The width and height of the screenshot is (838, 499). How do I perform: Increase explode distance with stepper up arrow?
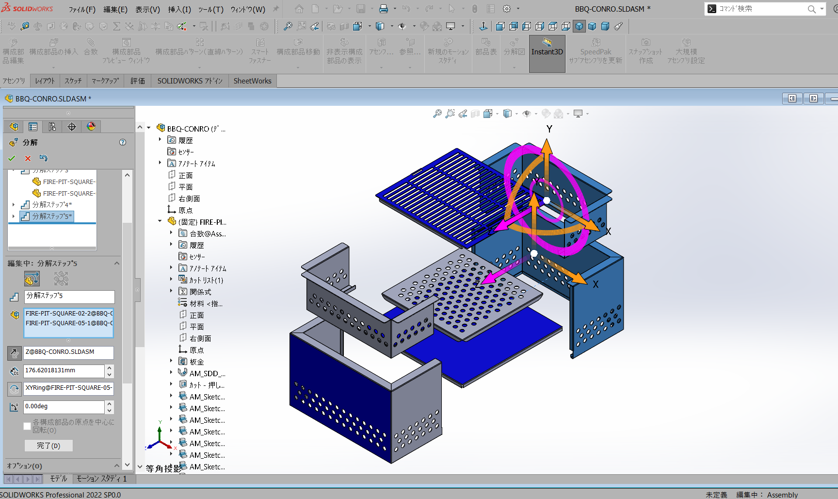click(110, 367)
